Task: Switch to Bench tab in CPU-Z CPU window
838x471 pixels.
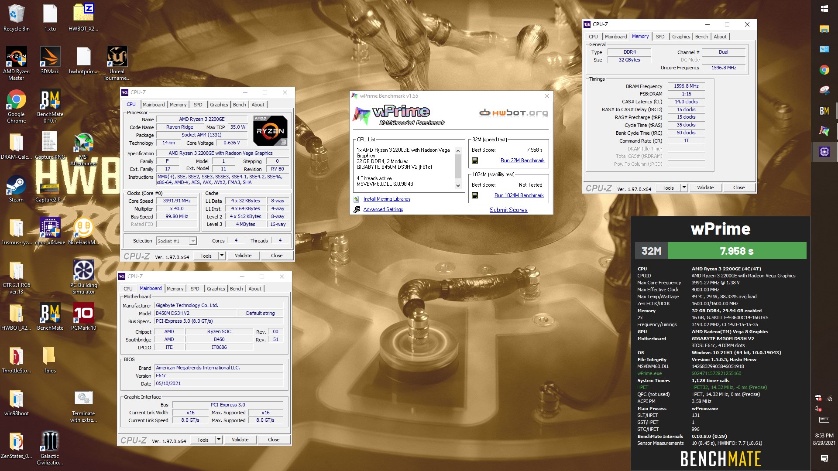Action: pyautogui.click(x=239, y=105)
